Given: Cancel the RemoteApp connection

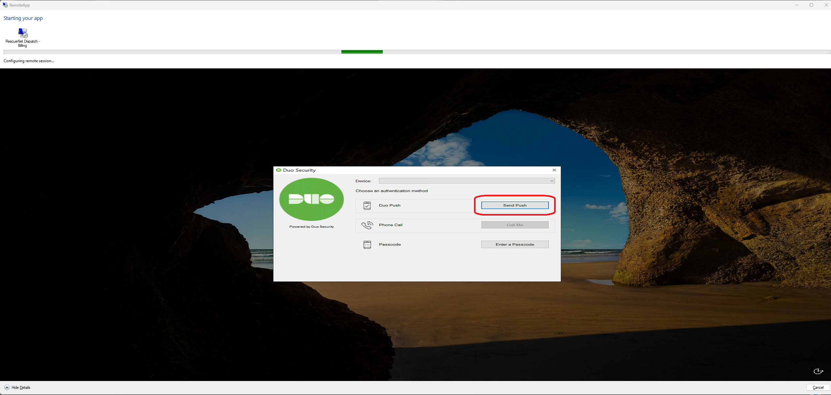Looking at the screenshot, I should (818, 387).
